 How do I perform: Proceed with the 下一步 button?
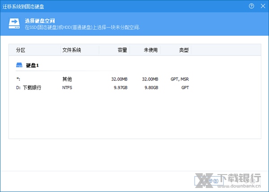pyautogui.click(x=244, y=180)
